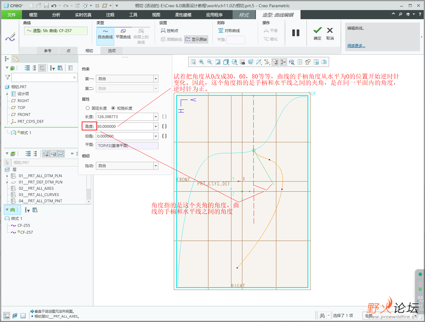Click the Expand All tree icon
The image size is (425, 322).
click(27, 68)
